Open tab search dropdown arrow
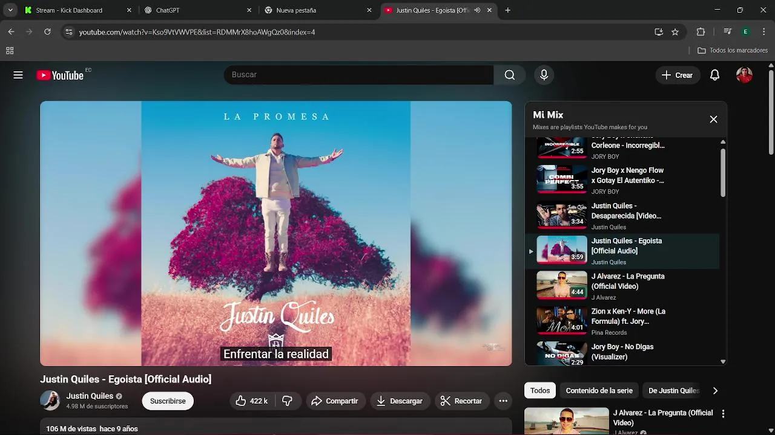Image resolution: width=775 pixels, height=435 pixels. [x=10, y=10]
